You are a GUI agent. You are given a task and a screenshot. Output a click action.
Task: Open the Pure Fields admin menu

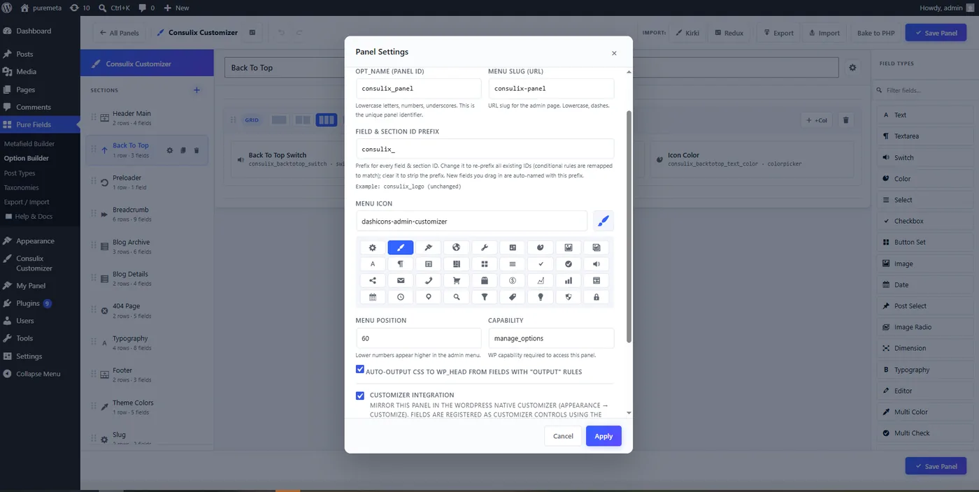40,124
